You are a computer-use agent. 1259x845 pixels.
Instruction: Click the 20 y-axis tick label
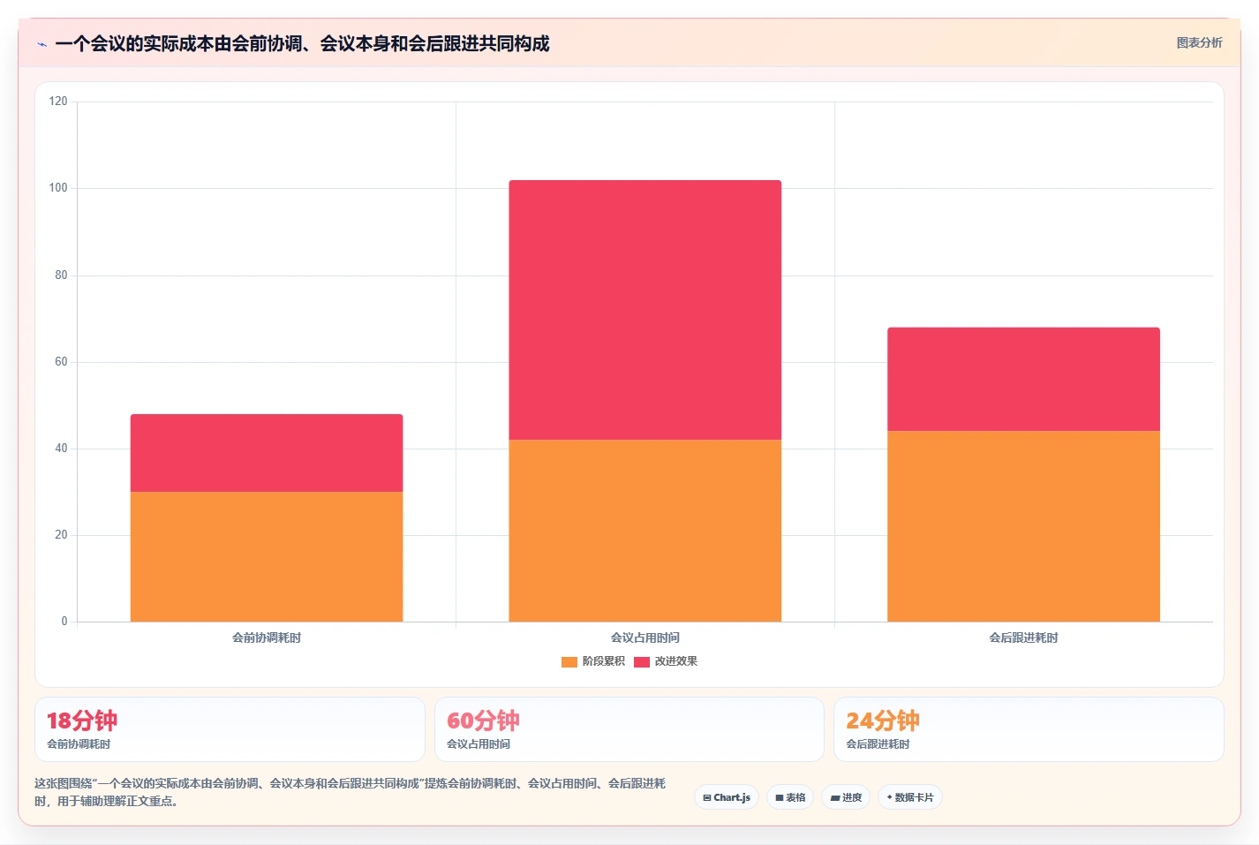tap(61, 535)
